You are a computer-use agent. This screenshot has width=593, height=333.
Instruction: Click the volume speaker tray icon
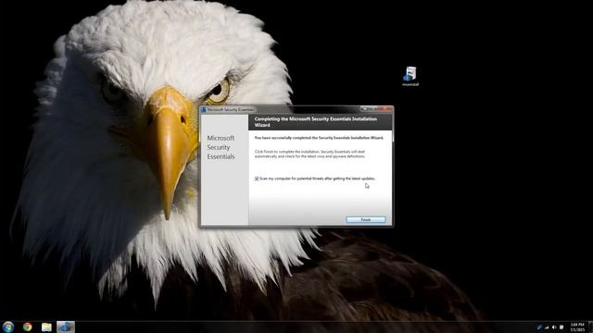pyautogui.click(x=554, y=327)
